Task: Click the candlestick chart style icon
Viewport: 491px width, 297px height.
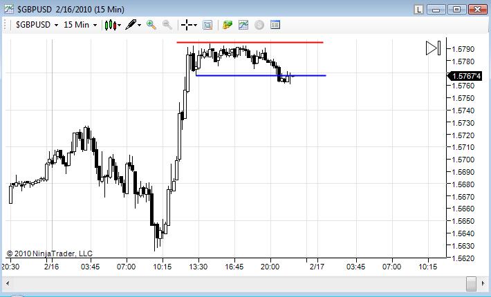Action: point(110,25)
